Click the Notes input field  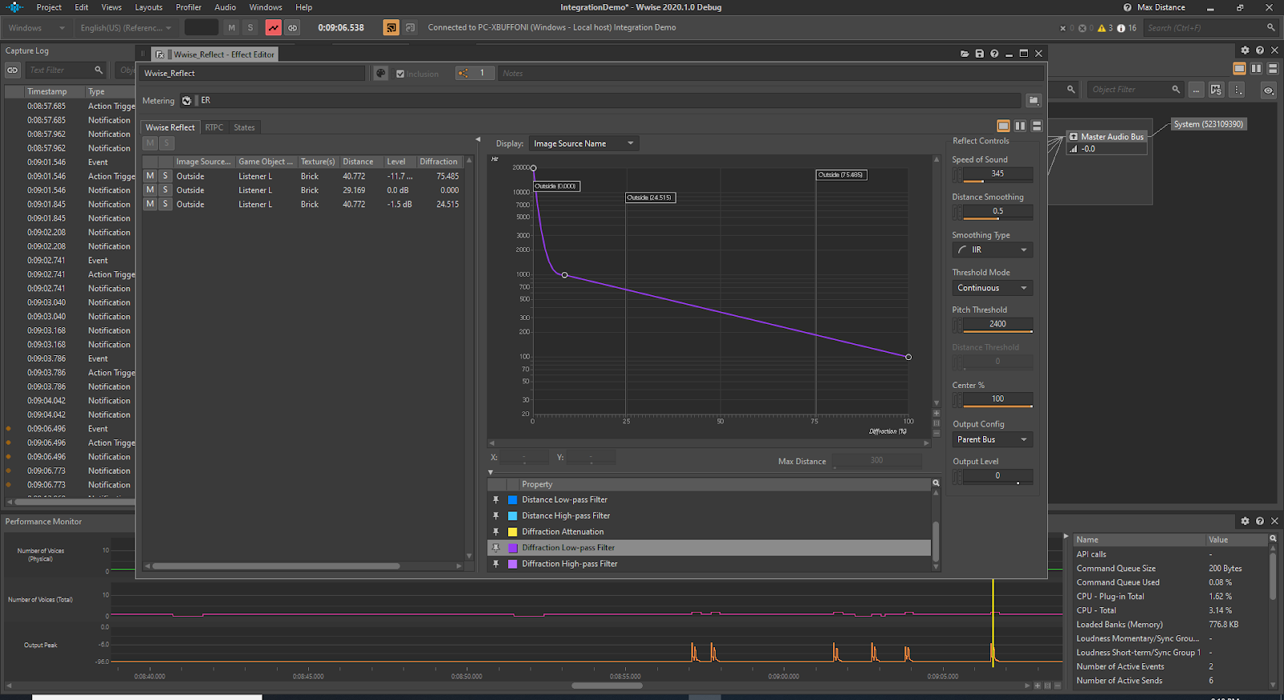(x=771, y=73)
